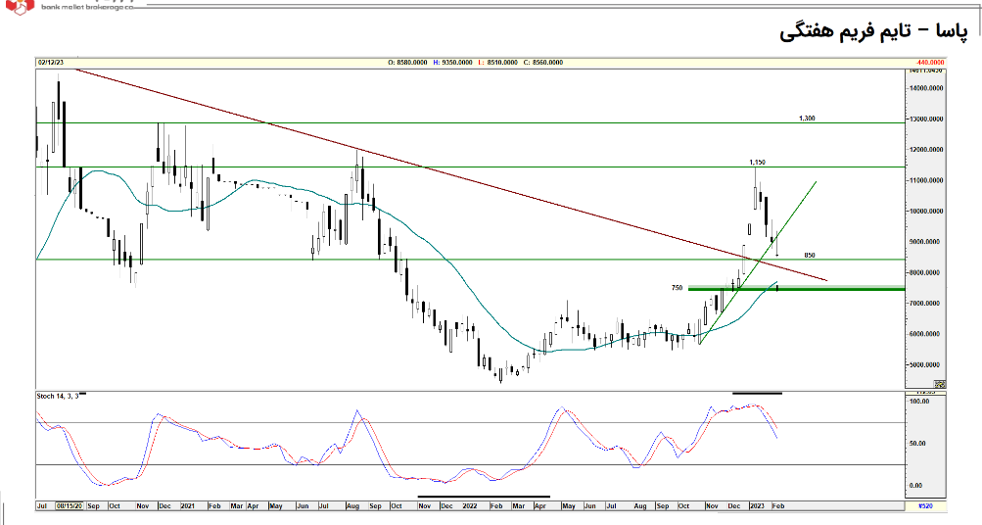Click the Bank Mellat Brokerage logo
The image size is (982, 525).
tap(20, 7)
